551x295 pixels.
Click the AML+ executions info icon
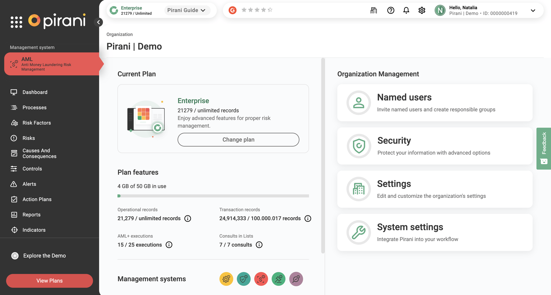click(x=169, y=244)
